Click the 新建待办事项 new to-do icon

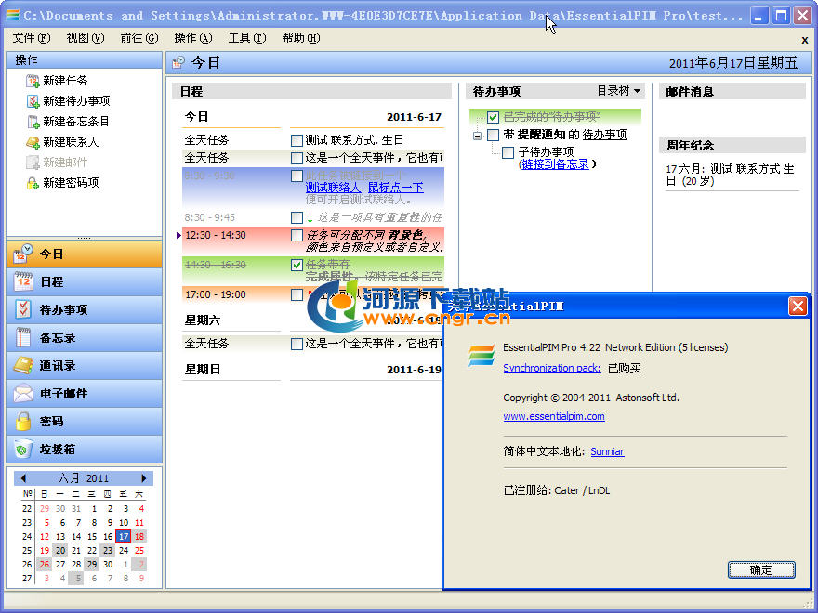coord(33,101)
